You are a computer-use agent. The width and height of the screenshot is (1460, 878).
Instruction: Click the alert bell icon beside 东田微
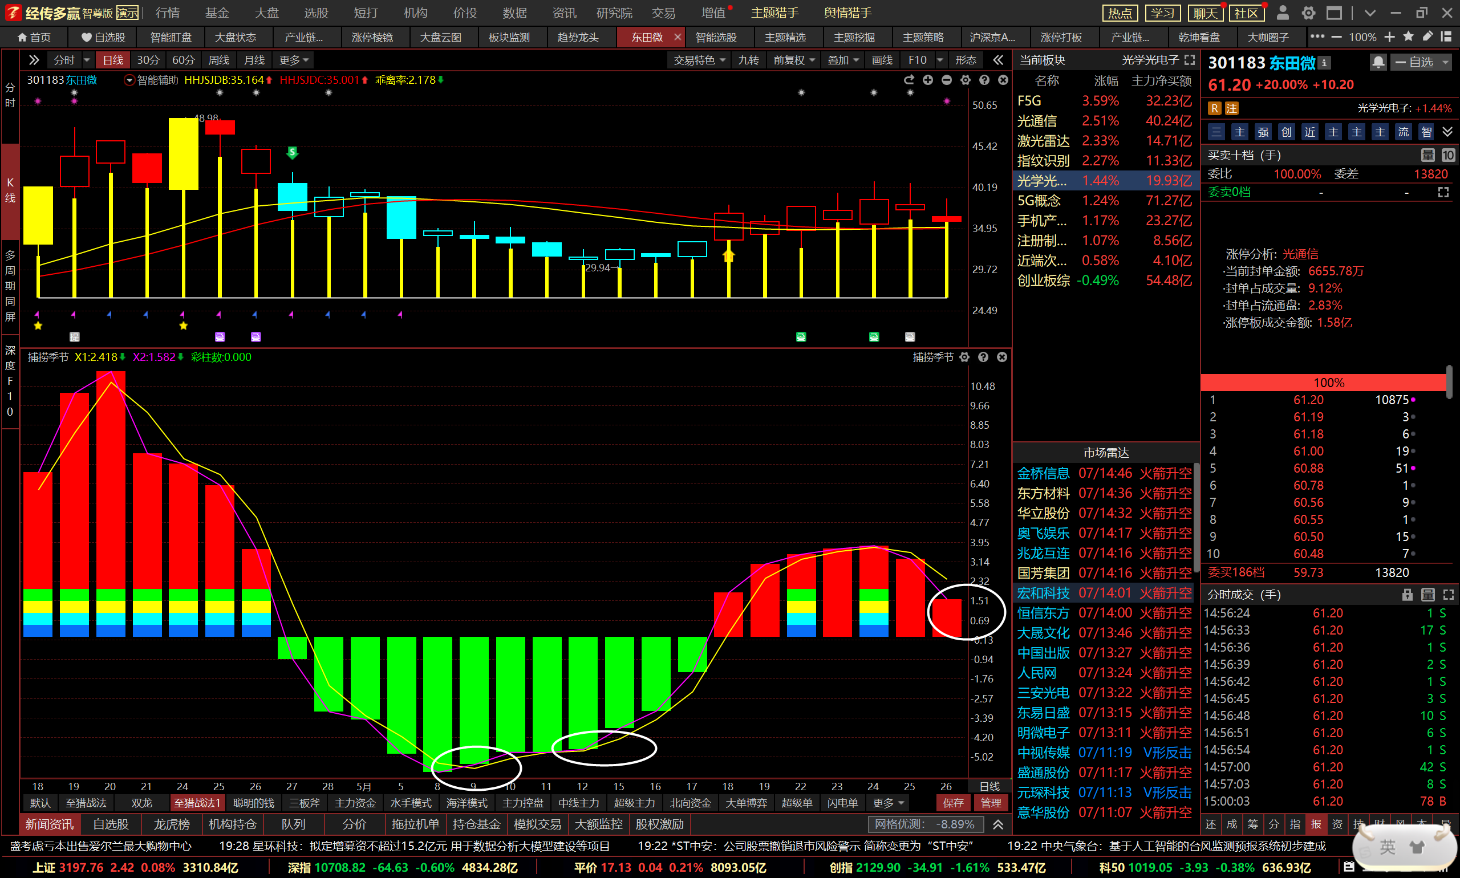pos(1378,62)
